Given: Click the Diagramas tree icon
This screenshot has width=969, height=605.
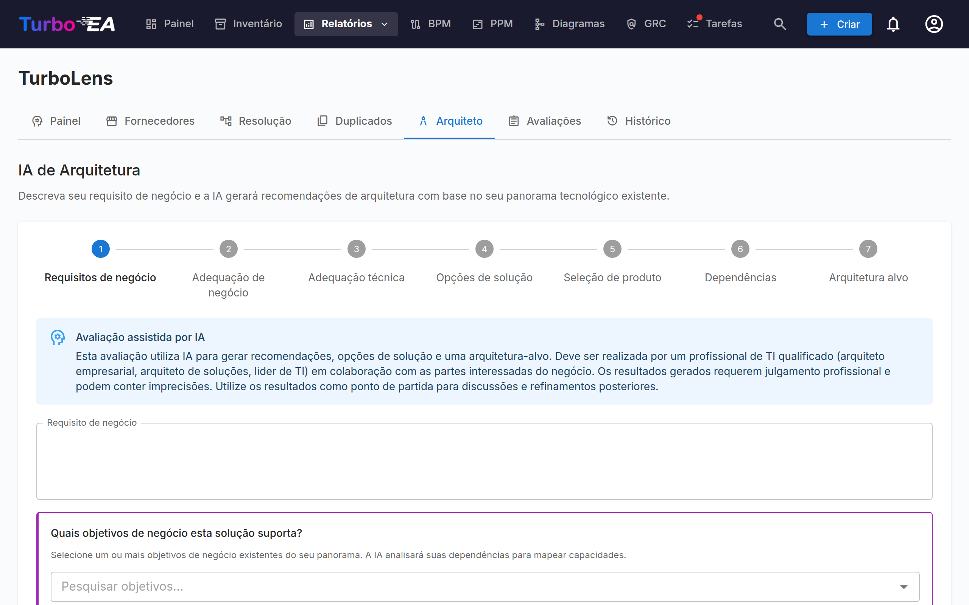Looking at the screenshot, I should tap(539, 24).
